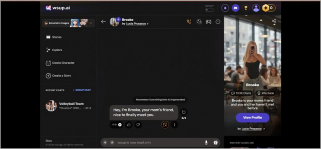Open the Volleyball Team recent chat
Viewport: 321px width, 149px height.
tap(68, 106)
